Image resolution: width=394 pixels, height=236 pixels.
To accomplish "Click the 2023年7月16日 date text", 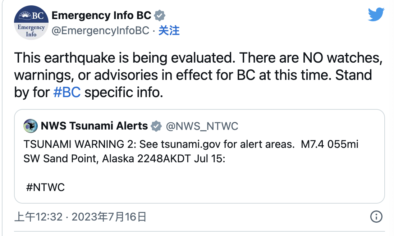I will point(109,217).
